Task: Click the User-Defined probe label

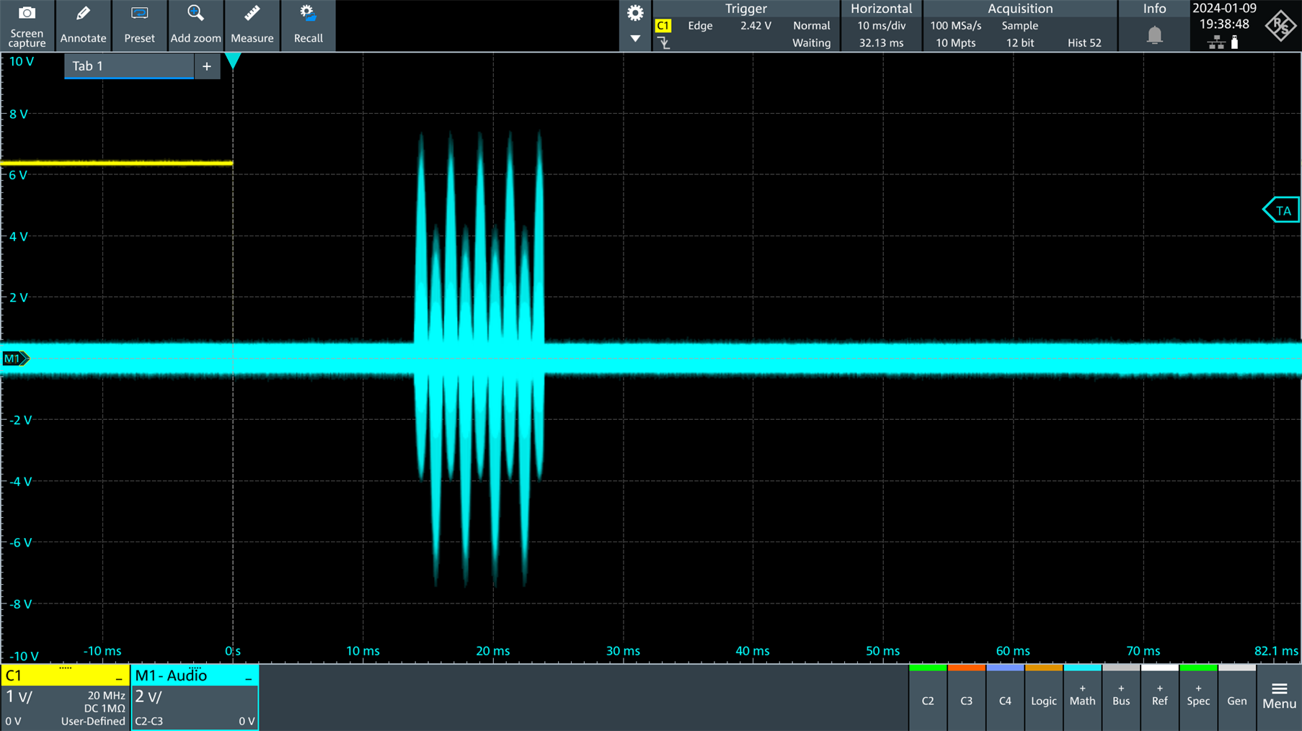Action: pos(93,721)
